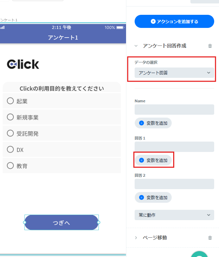Click battery icon in phone status bar
This screenshot has width=219, height=257.
[x=120, y=28]
